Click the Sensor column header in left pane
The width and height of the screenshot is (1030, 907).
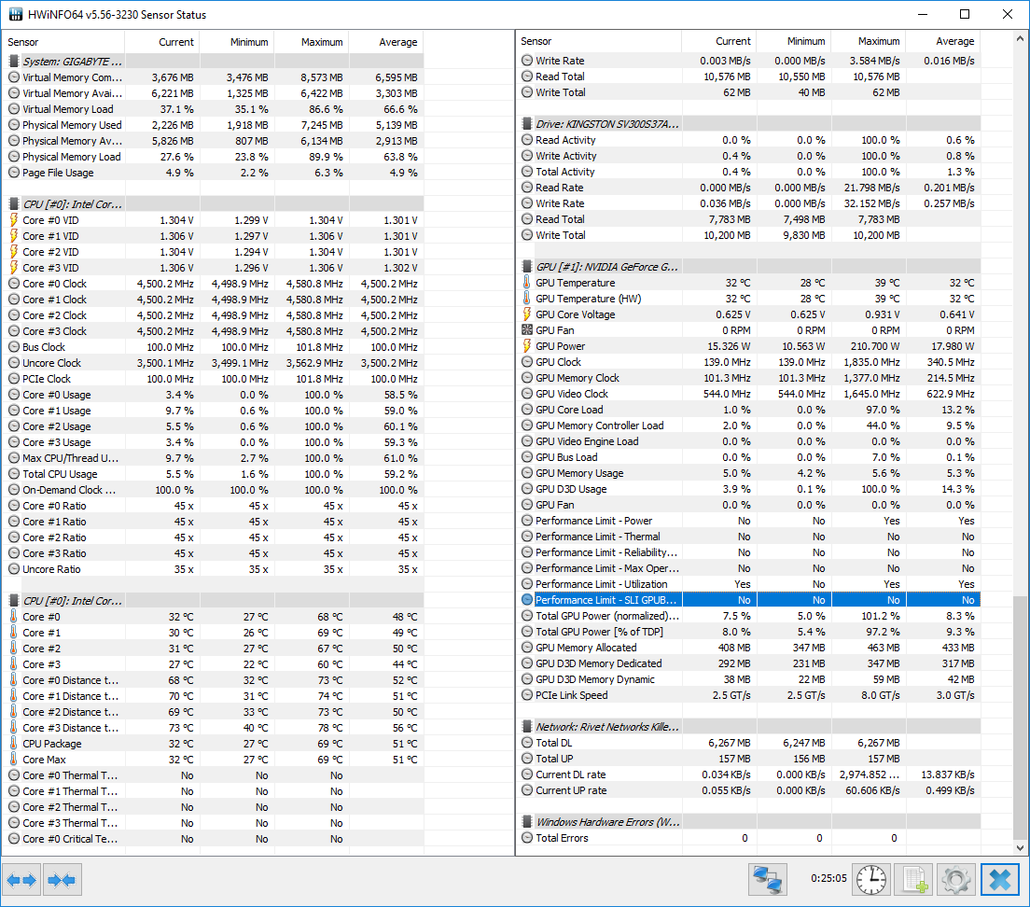tap(63, 42)
